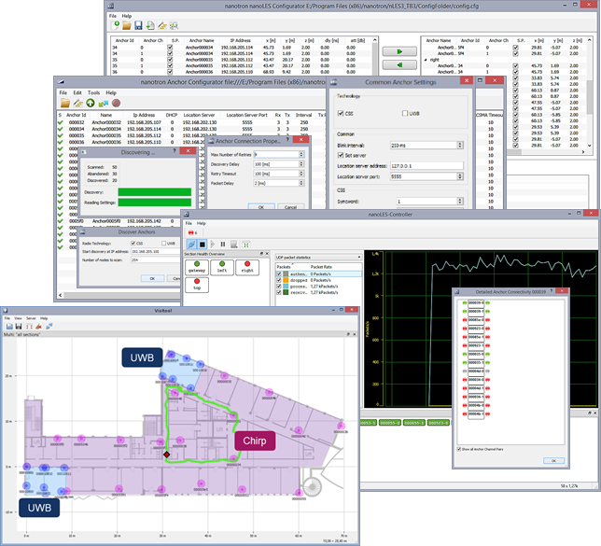Image resolution: width=601 pixels, height=546 pixels.
Task: Open folder icon in Anchor Configurator toolbar
Action: [65, 103]
